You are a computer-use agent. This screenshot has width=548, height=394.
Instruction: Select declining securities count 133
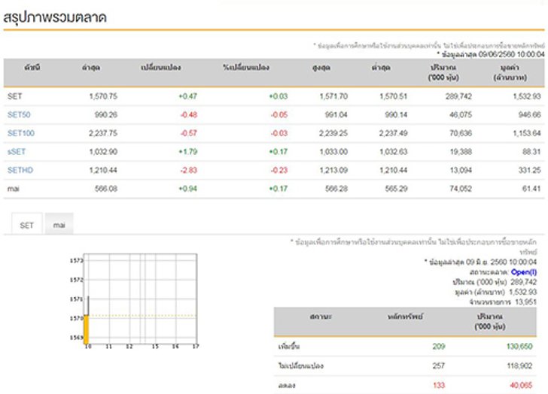439,385
